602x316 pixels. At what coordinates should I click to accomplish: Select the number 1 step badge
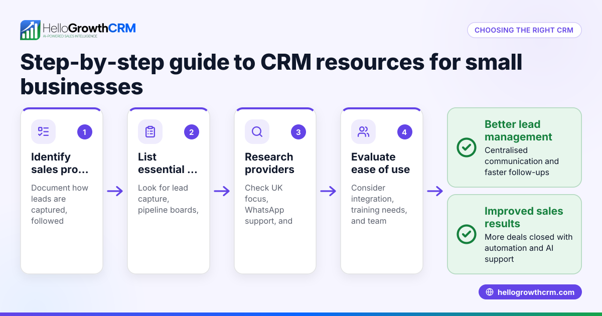click(85, 132)
